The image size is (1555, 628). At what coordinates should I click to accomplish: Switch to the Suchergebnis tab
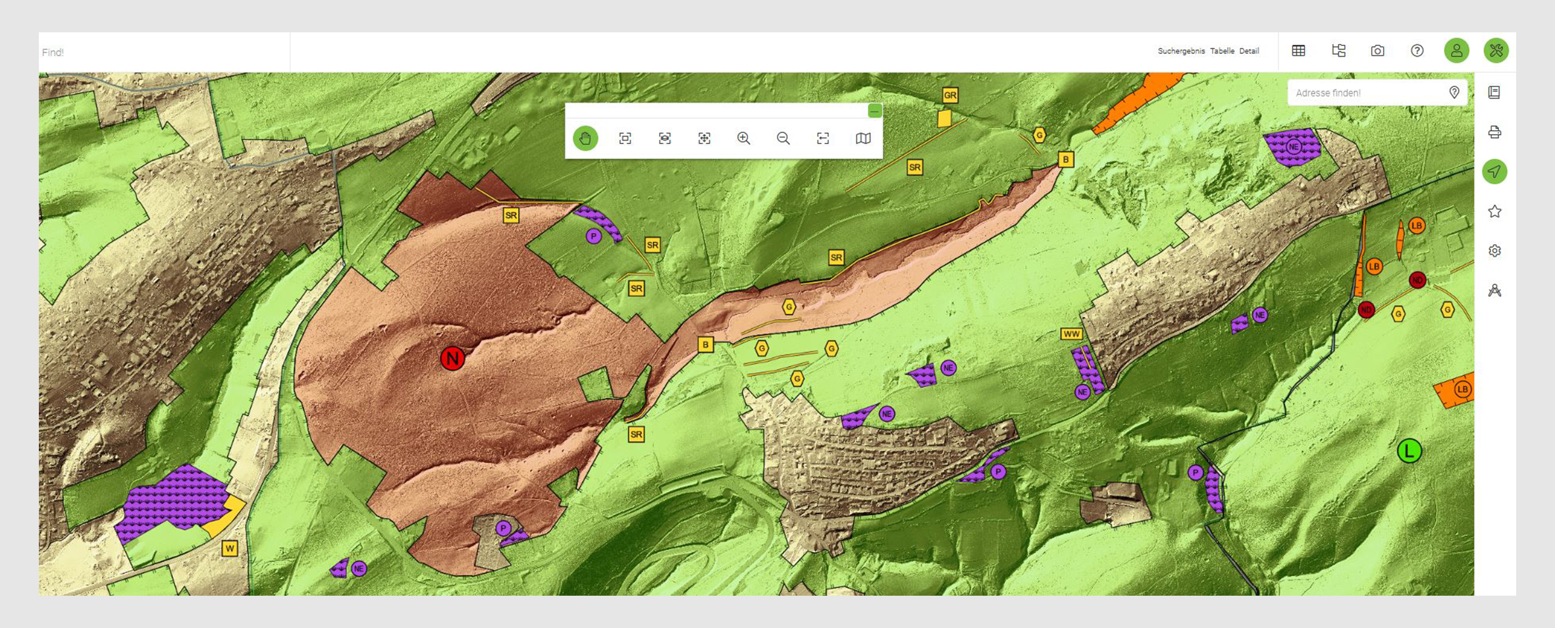click(1181, 51)
